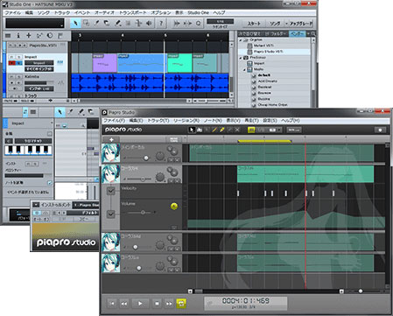Open the dropdown arrow left of Upgrade button

(x=286, y=24)
